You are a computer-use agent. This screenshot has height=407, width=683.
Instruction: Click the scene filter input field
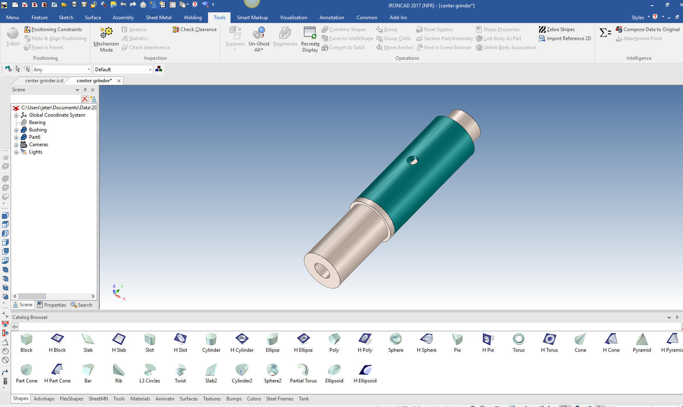(45, 99)
